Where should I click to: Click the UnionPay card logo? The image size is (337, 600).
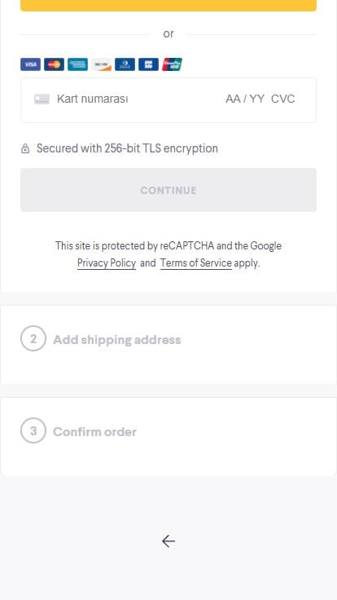click(x=172, y=64)
